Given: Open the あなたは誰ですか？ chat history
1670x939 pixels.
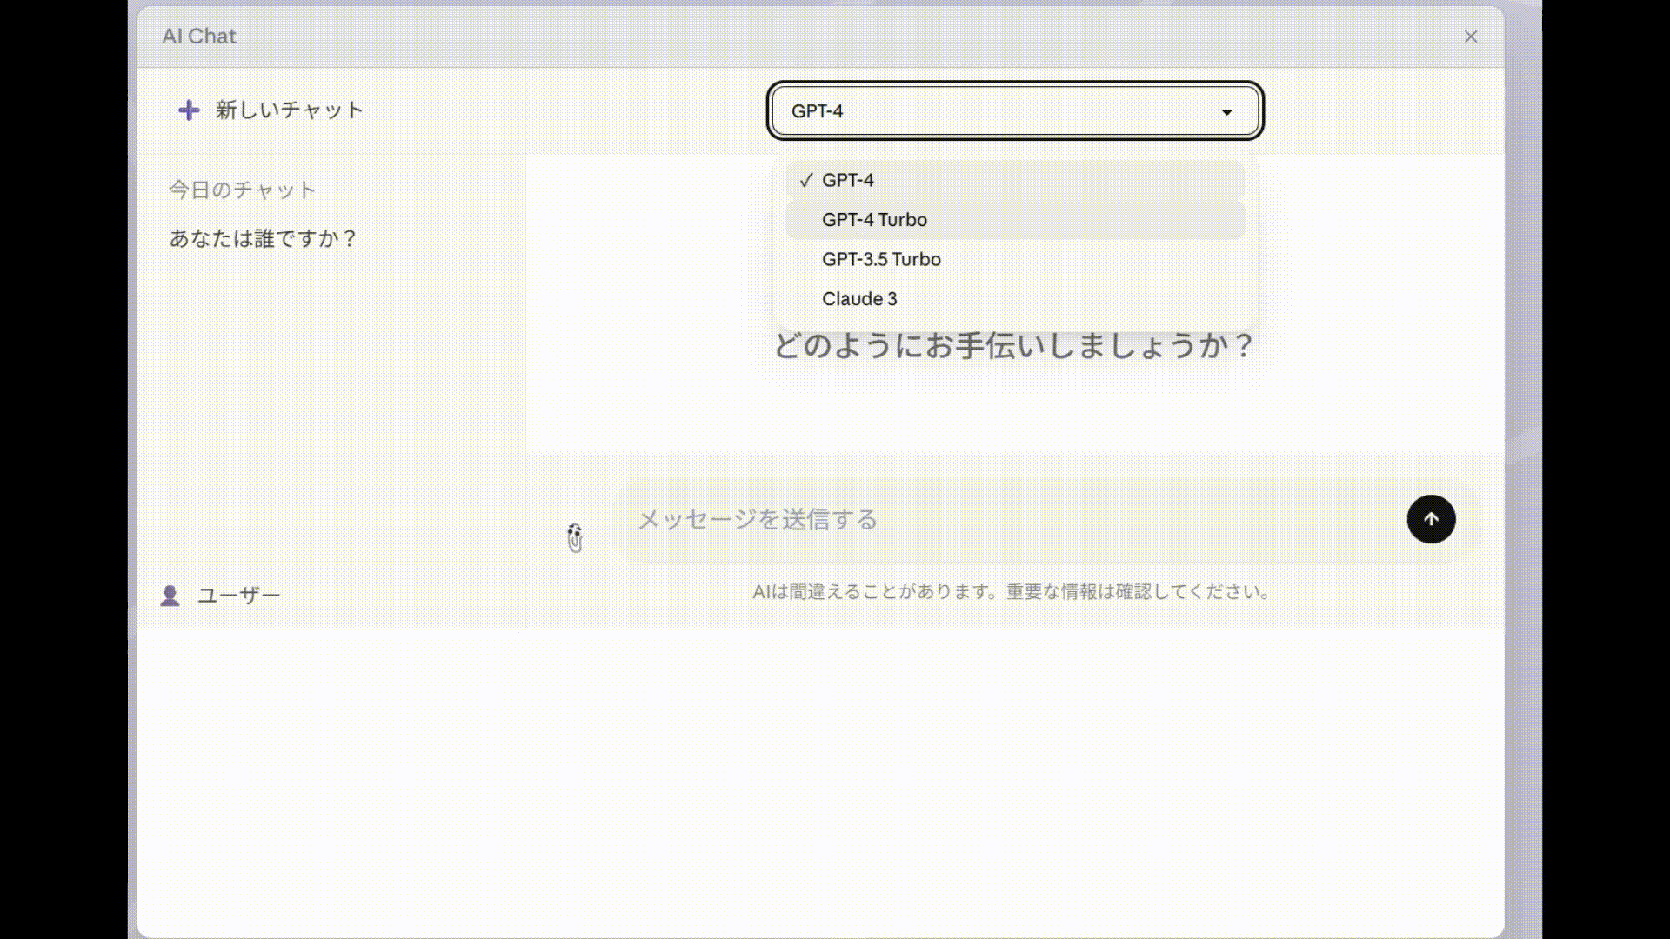Looking at the screenshot, I should [x=263, y=238].
